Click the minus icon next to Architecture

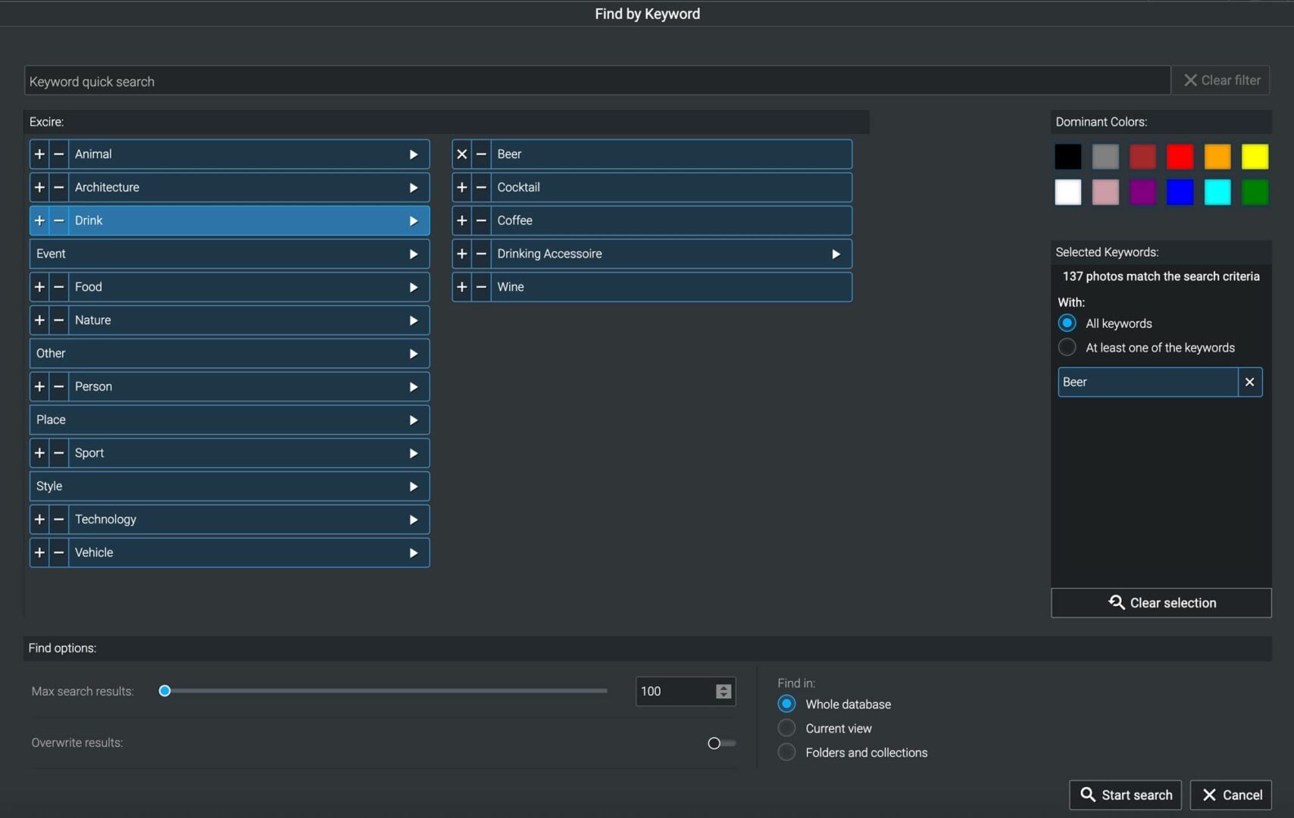(58, 188)
